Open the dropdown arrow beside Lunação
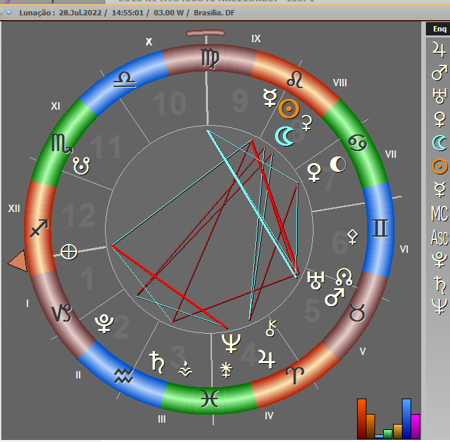Viewport: 450px width, 442px height. [9, 13]
